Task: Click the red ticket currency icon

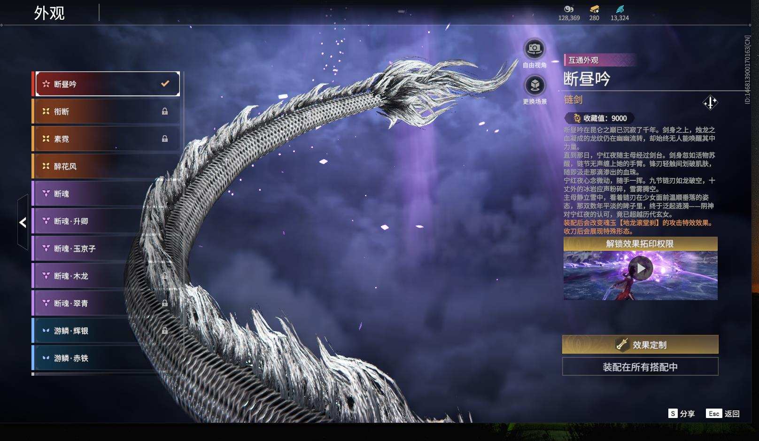Action: (594, 8)
